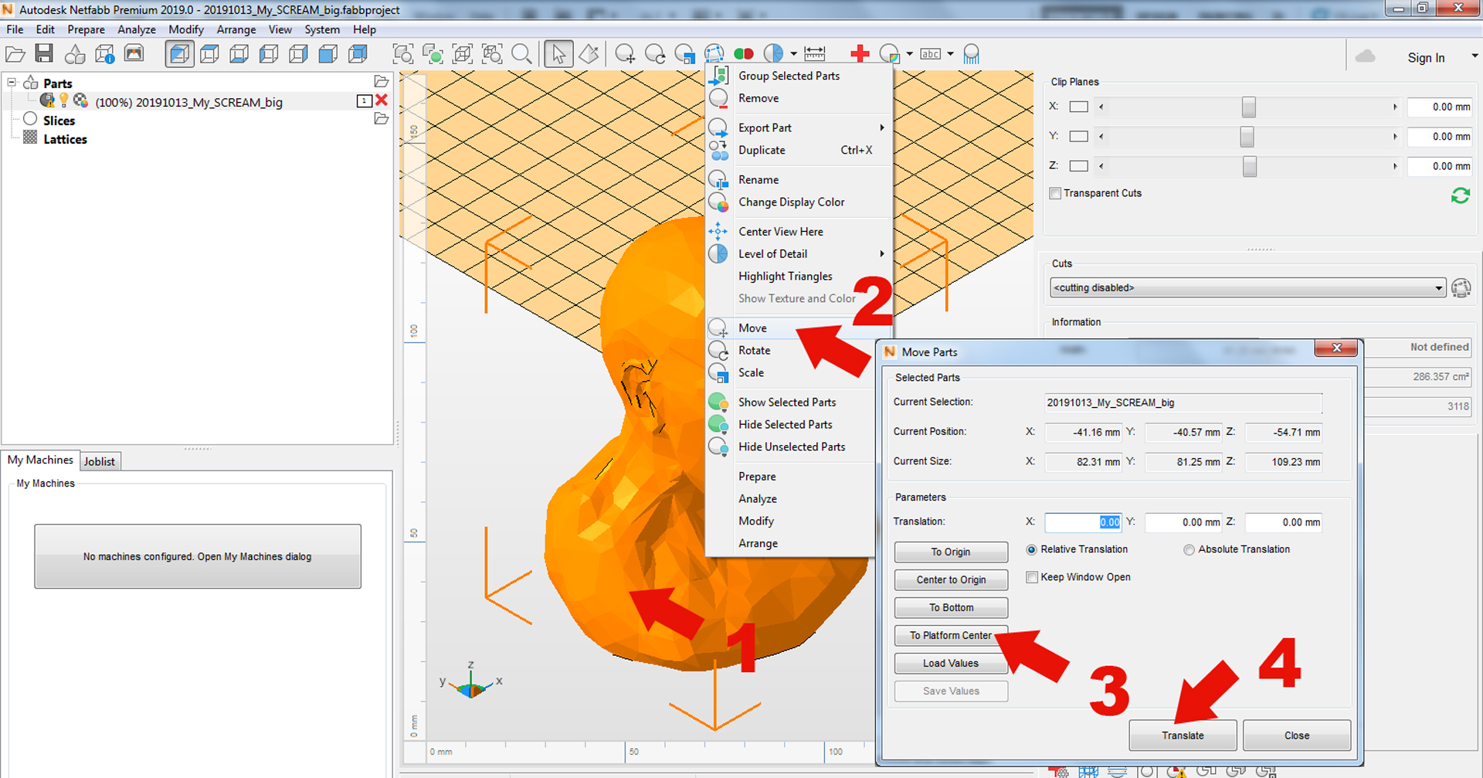Click the Save project floppy disk icon
This screenshot has height=778, width=1483.
coord(45,54)
